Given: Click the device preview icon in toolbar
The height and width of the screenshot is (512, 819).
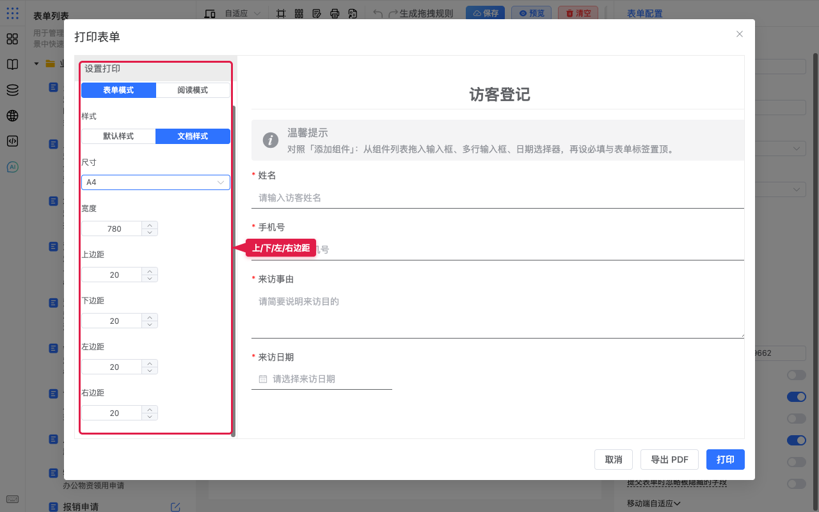Looking at the screenshot, I should tap(209, 13).
